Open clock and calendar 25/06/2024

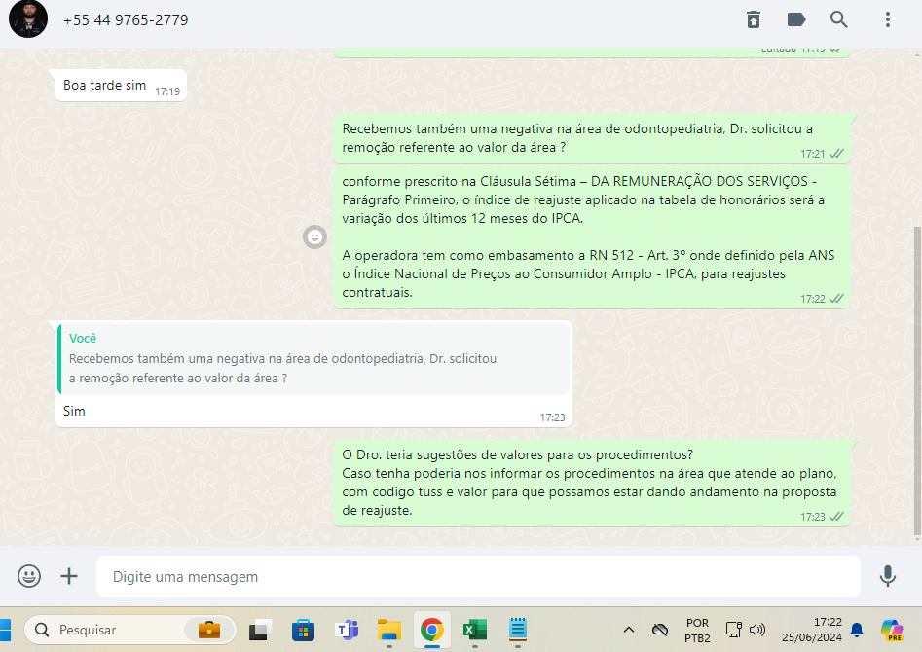coord(811,630)
